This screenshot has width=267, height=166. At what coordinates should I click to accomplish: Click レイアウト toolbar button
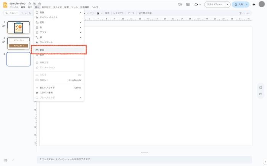[x=119, y=13]
